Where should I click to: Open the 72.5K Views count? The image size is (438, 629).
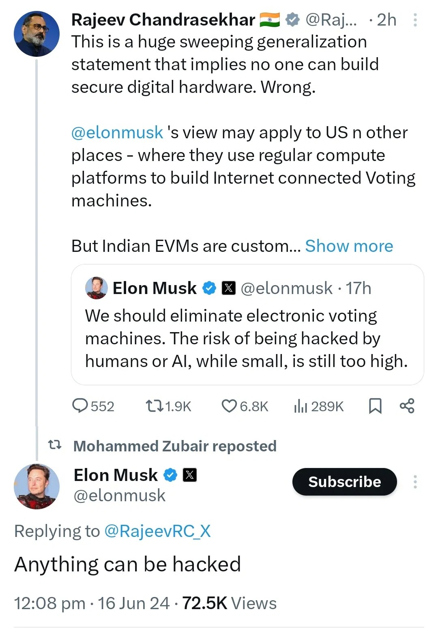229,603
